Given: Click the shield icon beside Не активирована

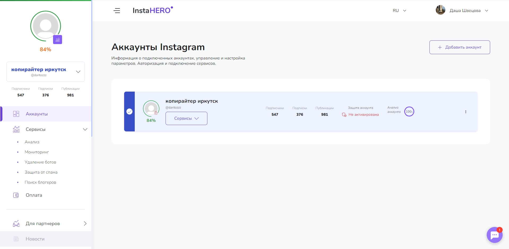Looking at the screenshot, I should (344, 115).
